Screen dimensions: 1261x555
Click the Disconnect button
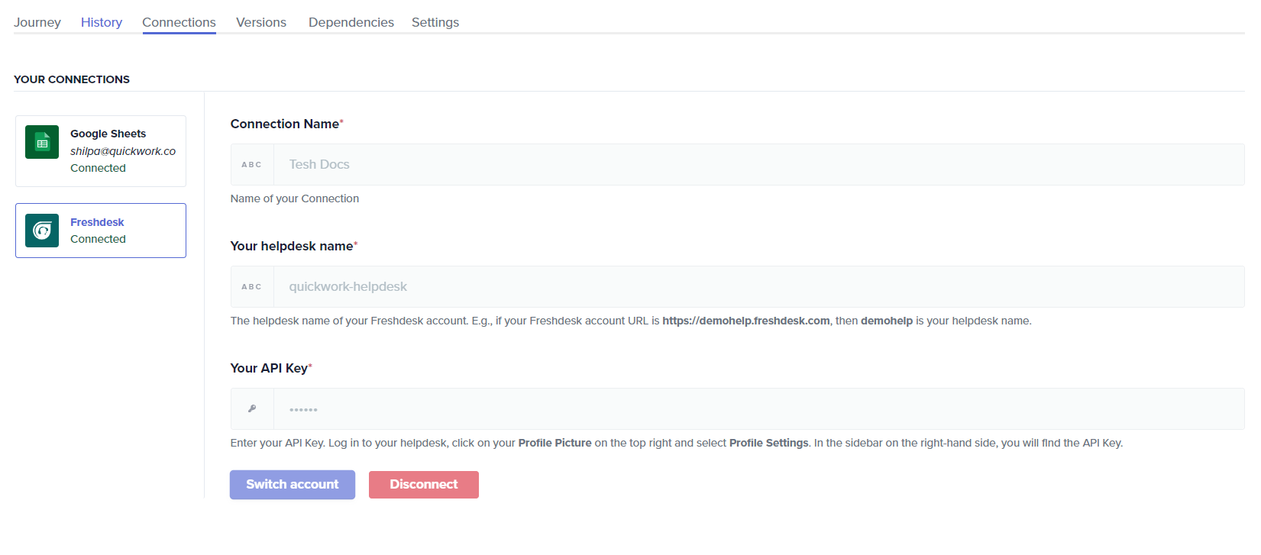click(424, 485)
